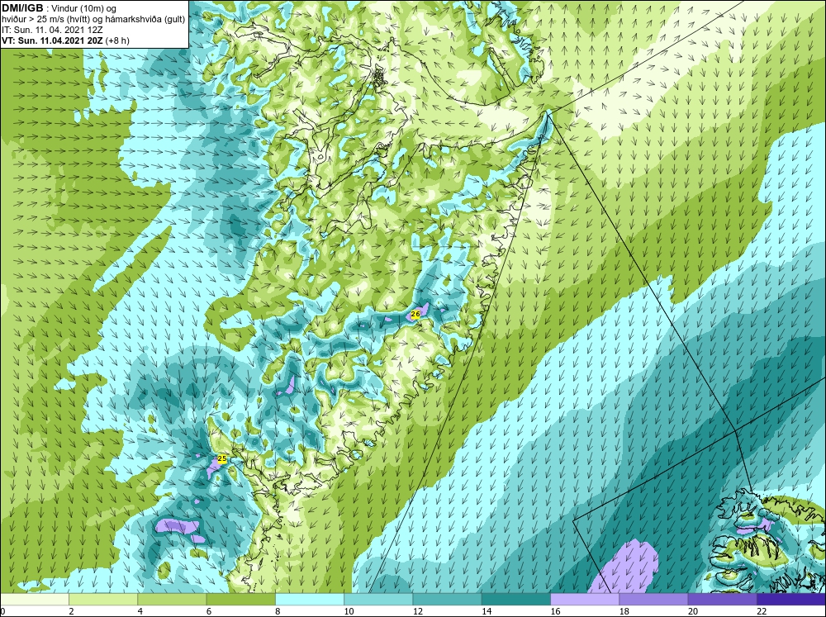The width and height of the screenshot is (826, 617).
Task: Click the 10–12 m/s teal legend swatch
Action: click(x=378, y=599)
